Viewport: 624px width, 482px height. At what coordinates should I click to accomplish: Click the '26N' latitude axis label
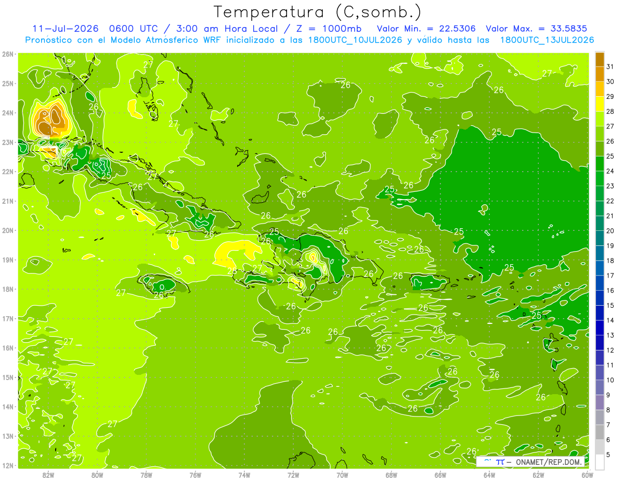coord(8,54)
